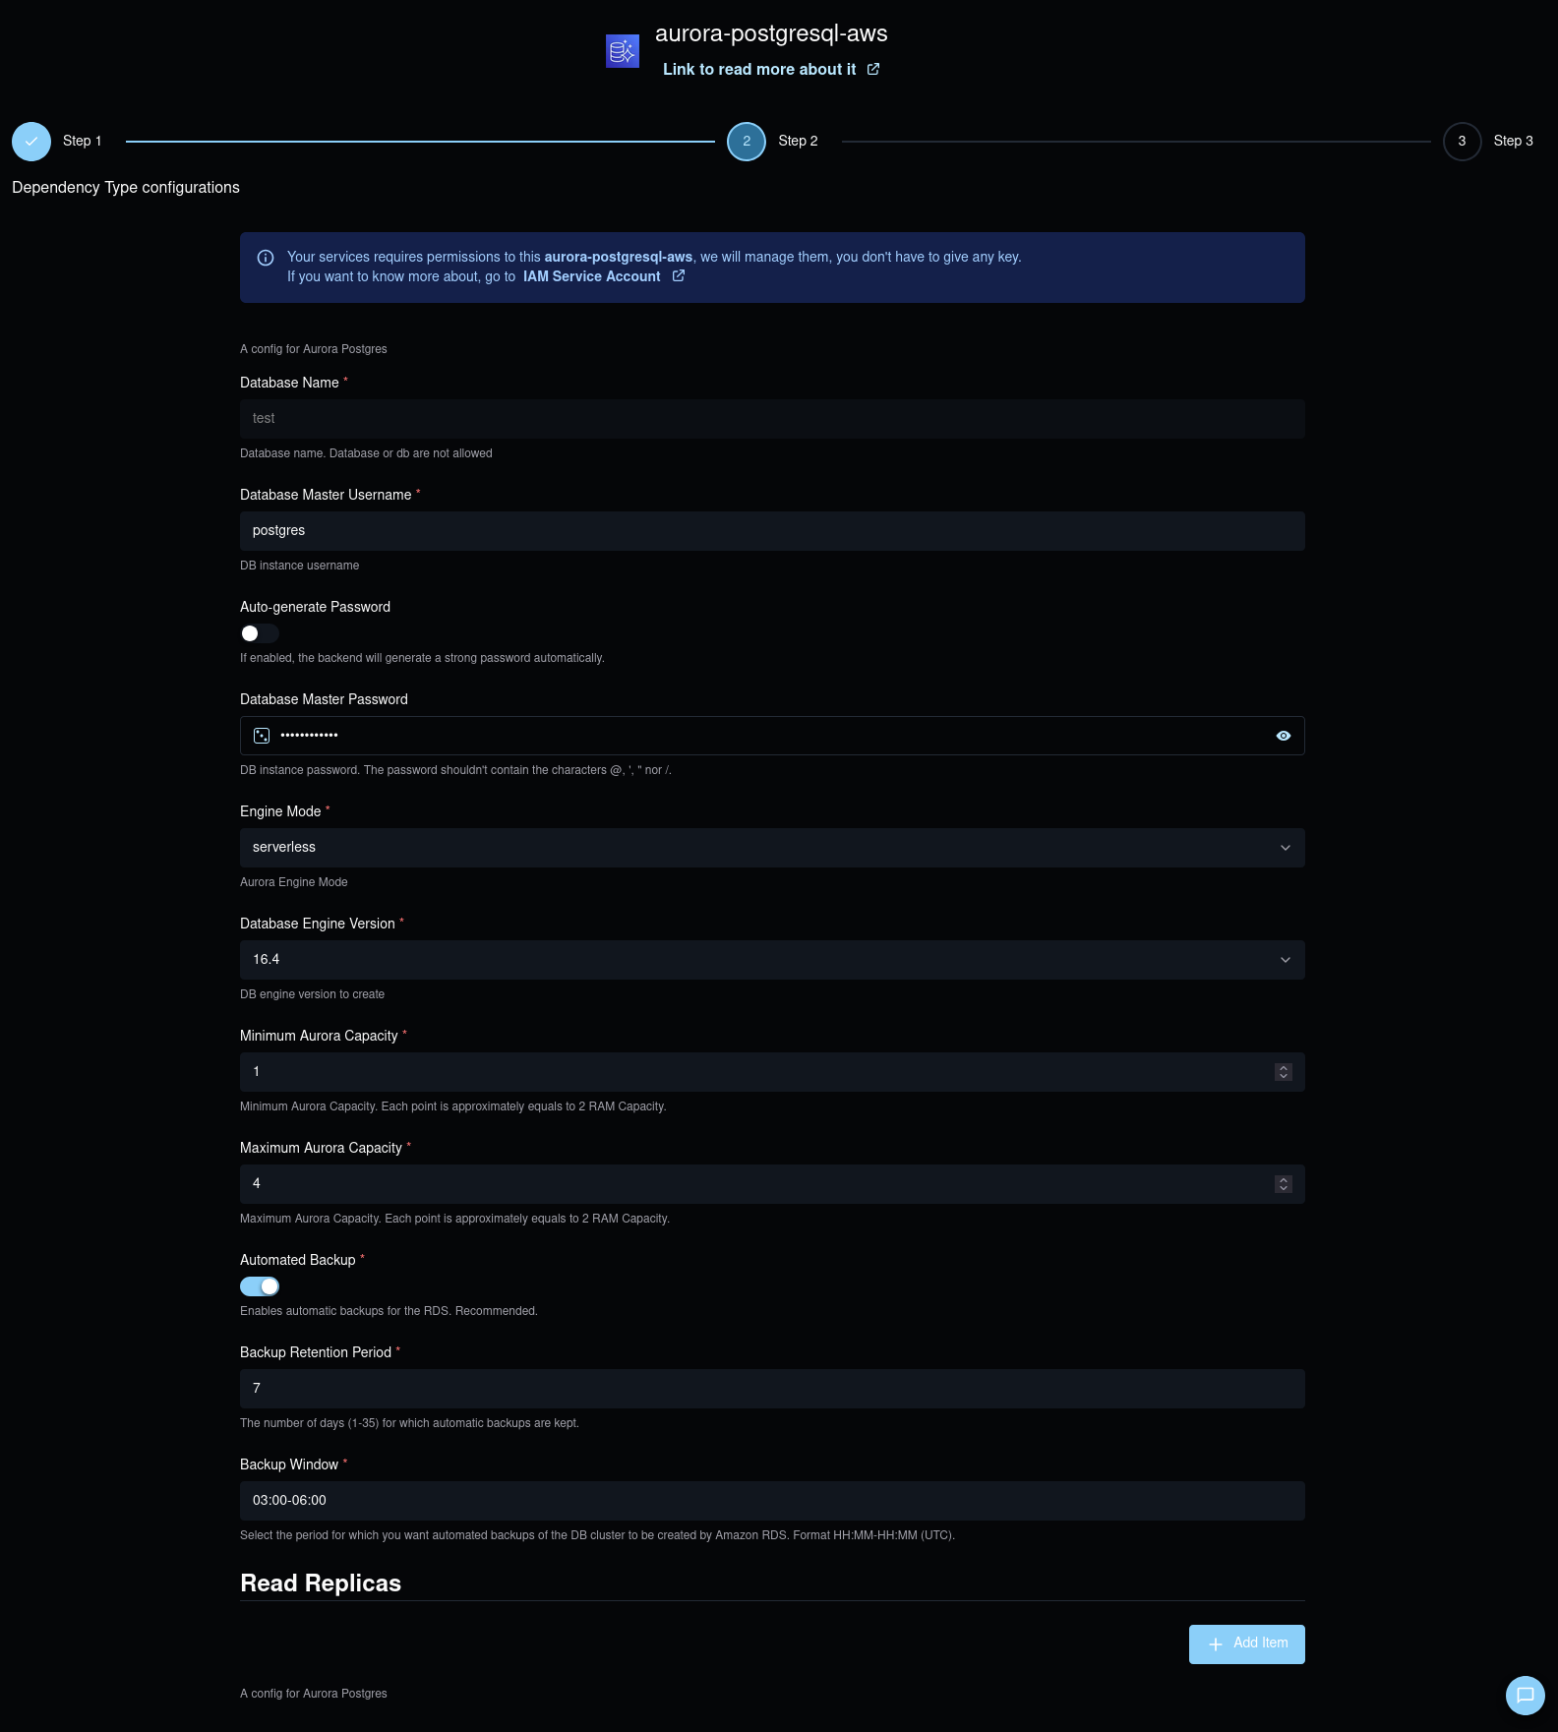1558x1732 pixels.
Task: Click the aurora-postgresql-aws database logo icon
Action: pos(623,51)
